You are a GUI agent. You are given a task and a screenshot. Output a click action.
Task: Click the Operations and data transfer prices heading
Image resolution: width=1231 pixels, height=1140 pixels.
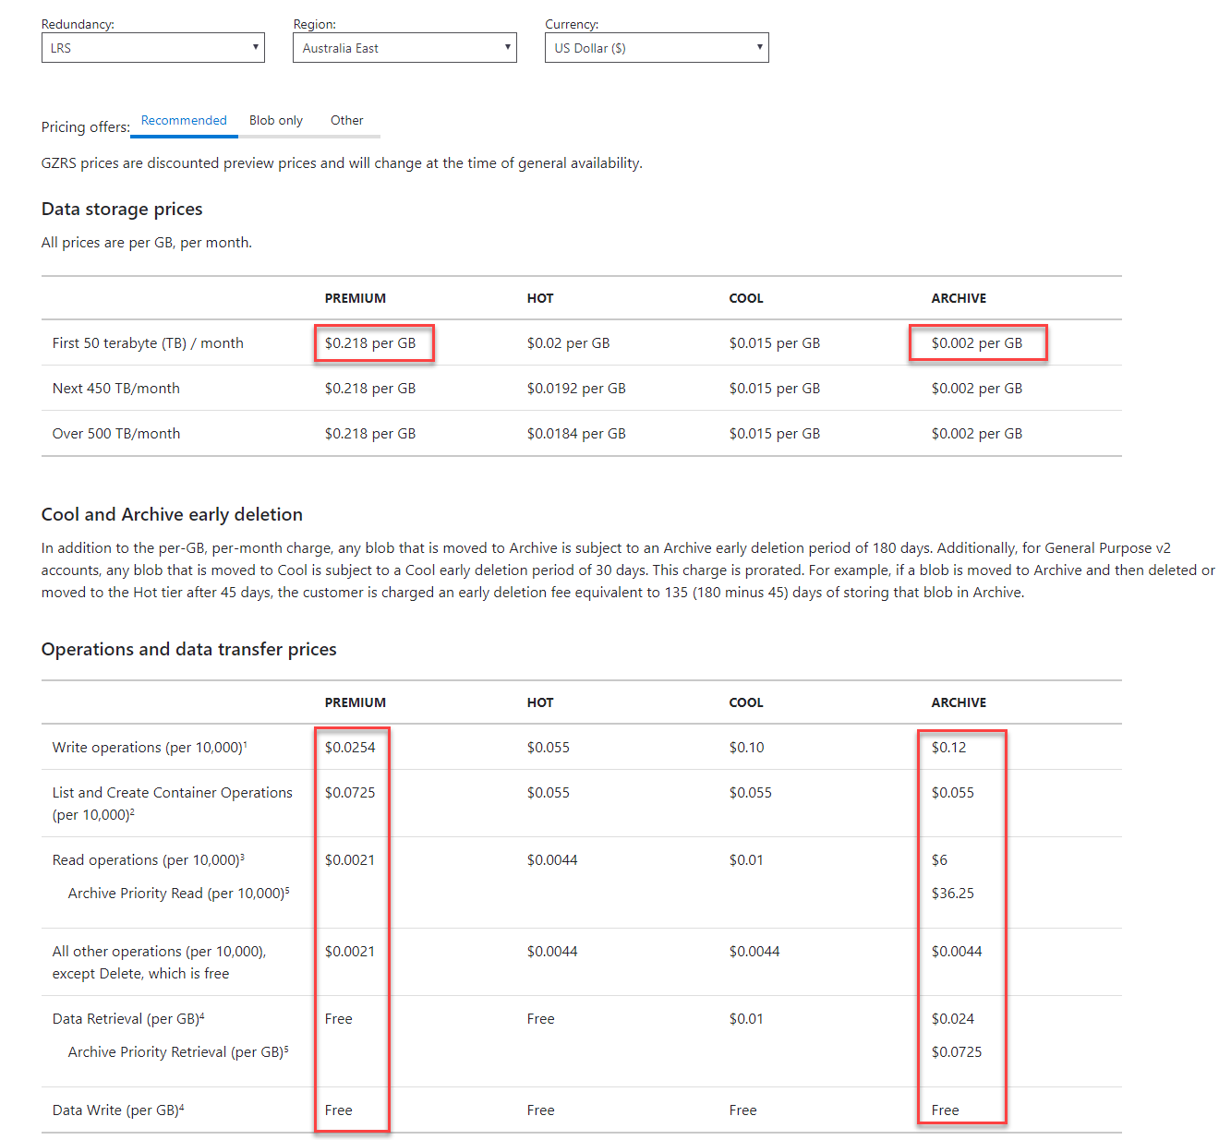point(188,650)
